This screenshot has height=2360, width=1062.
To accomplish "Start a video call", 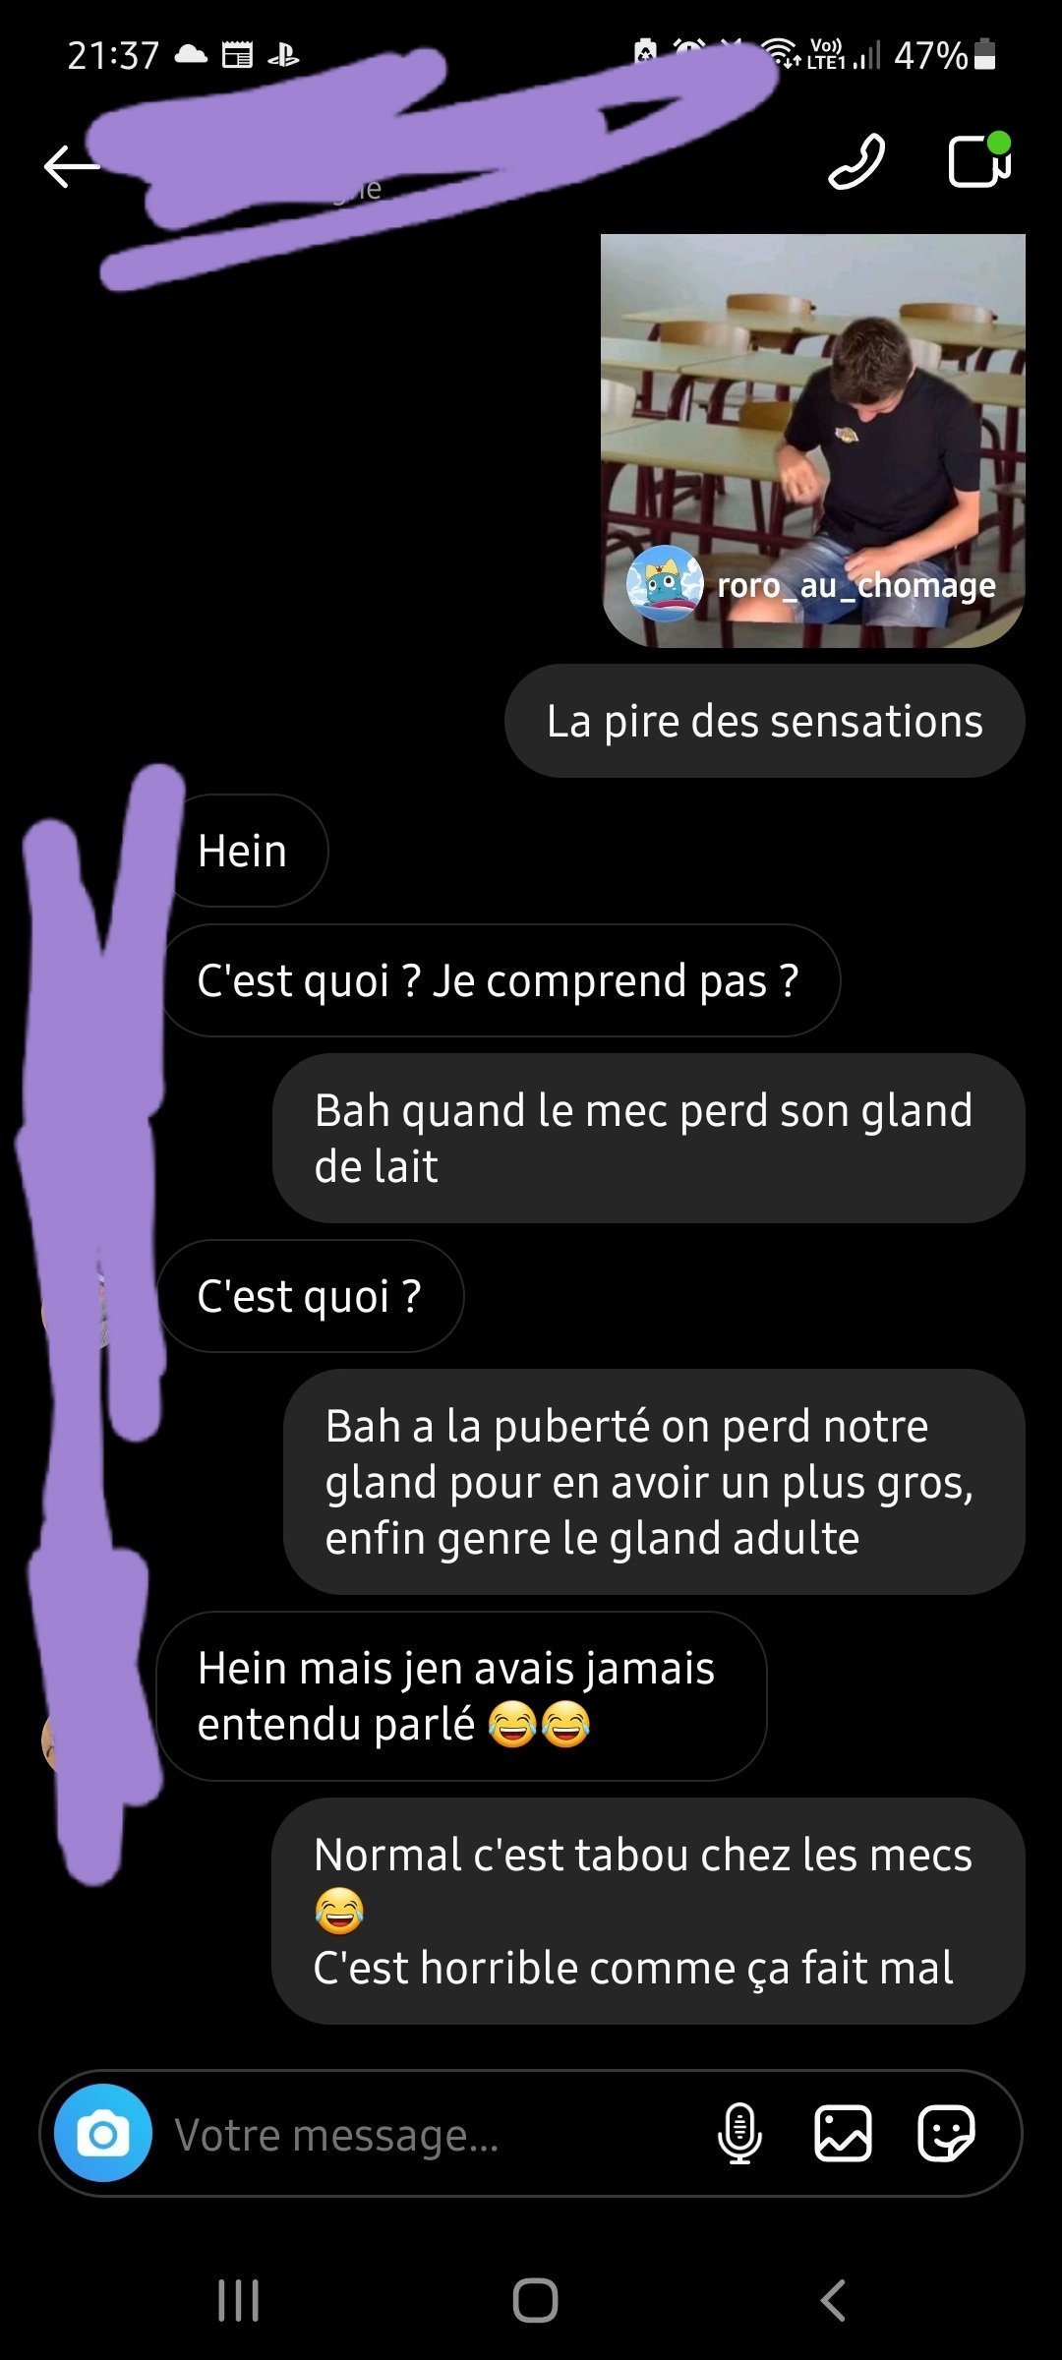I will point(979,160).
